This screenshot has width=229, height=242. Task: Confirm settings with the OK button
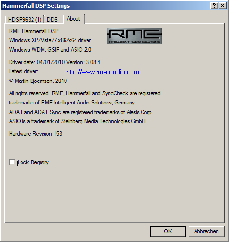(x=168, y=231)
